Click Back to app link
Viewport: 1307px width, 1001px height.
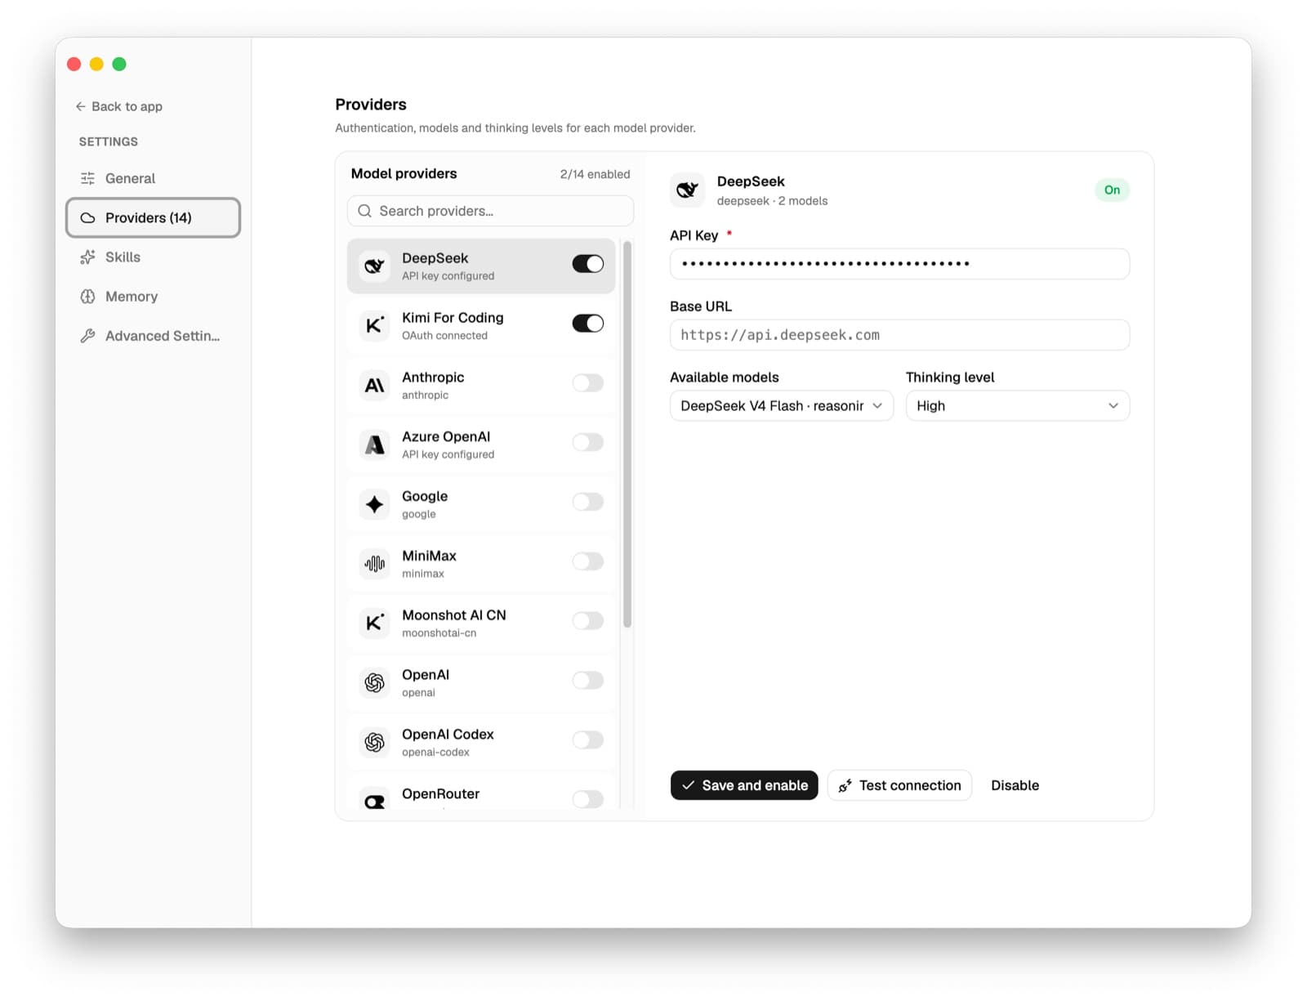[x=119, y=106]
